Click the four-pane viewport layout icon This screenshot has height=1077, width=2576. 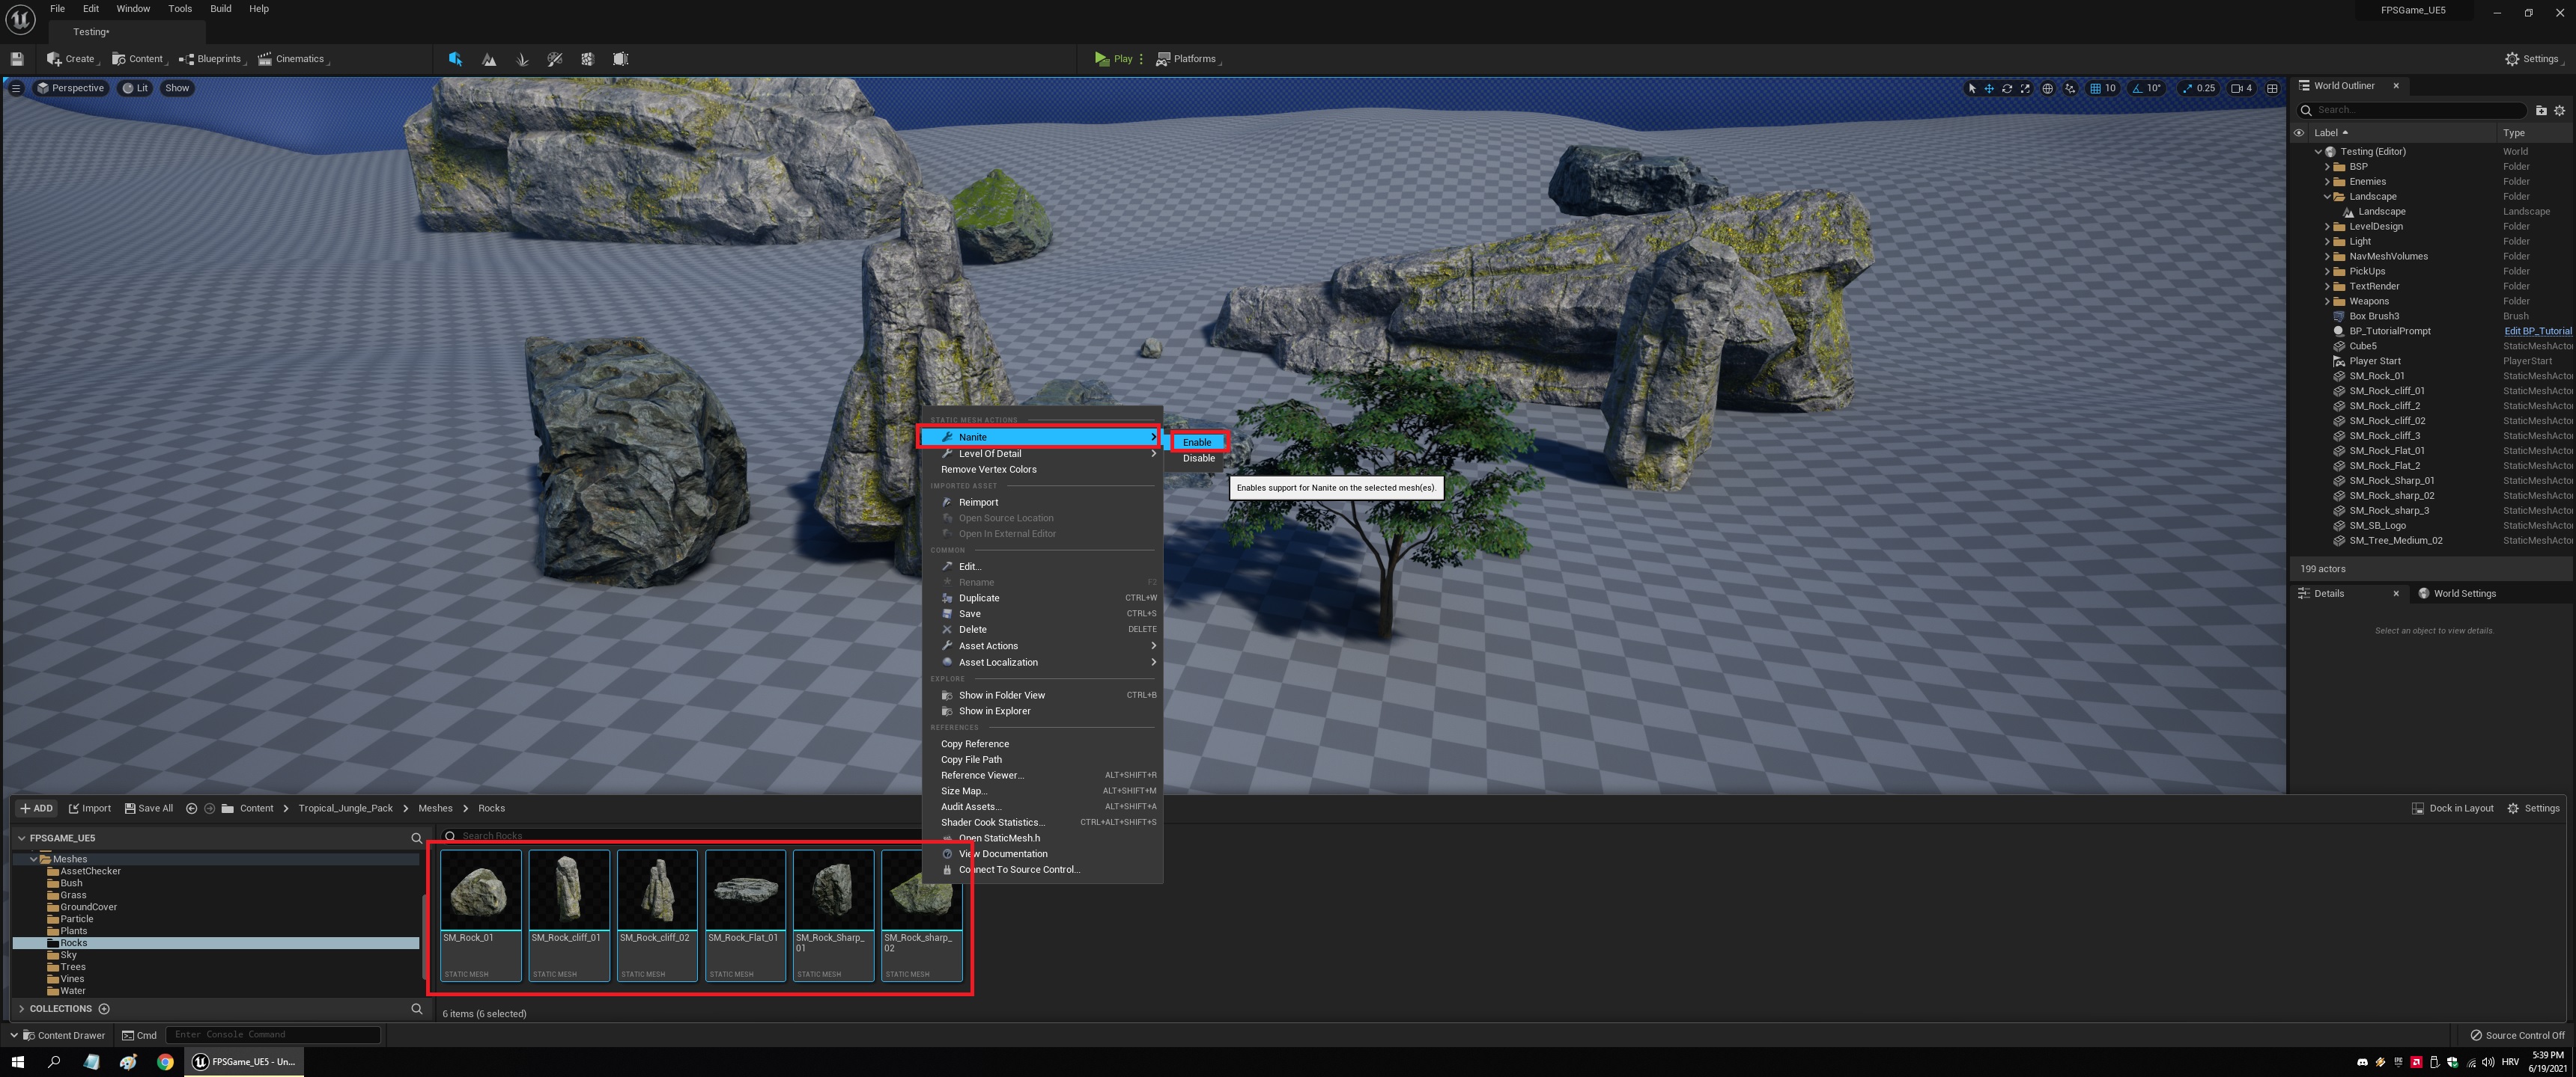pos(2272,88)
